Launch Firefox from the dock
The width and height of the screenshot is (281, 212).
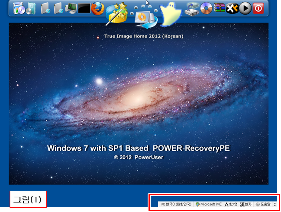tap(98, 8)
